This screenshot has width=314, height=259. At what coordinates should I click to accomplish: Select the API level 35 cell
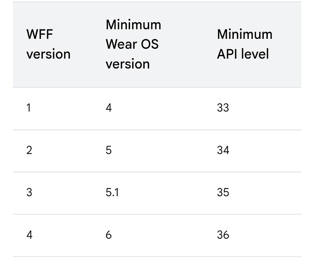(223, 193)
